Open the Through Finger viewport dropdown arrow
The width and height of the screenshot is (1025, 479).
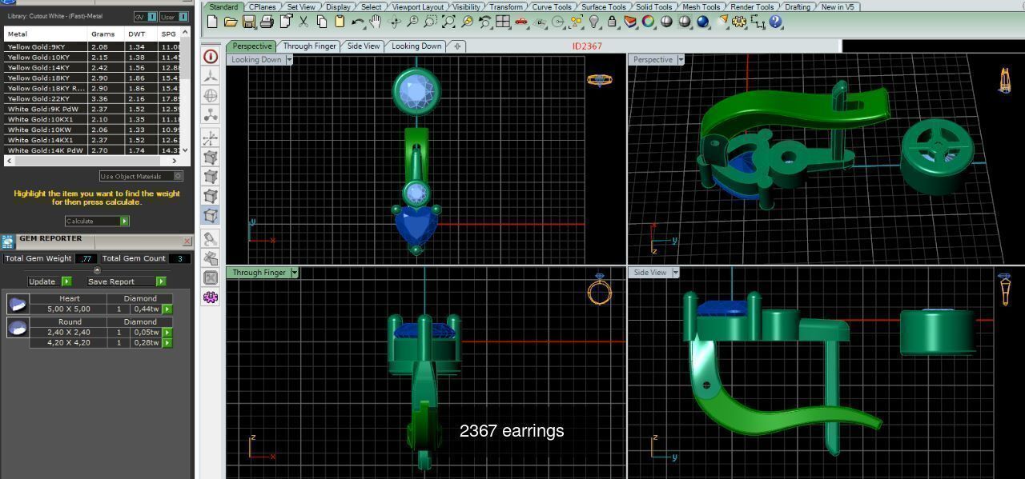pos(295,273)
